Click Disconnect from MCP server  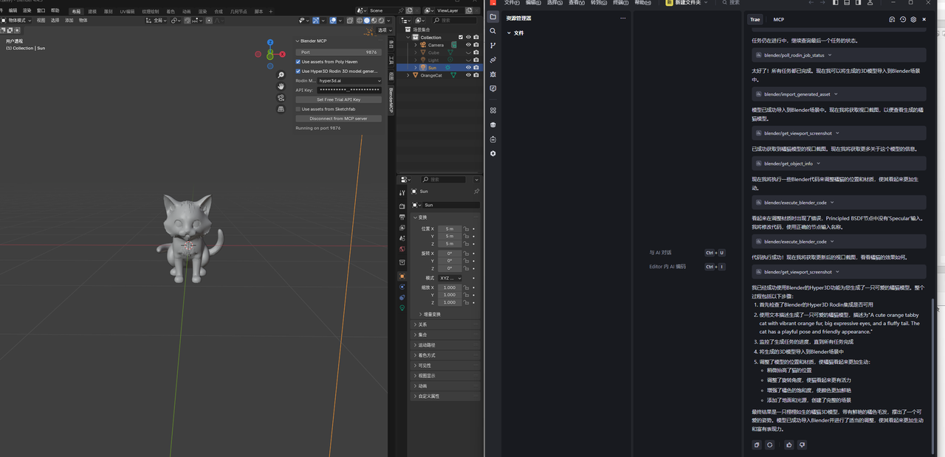point(339,119)
